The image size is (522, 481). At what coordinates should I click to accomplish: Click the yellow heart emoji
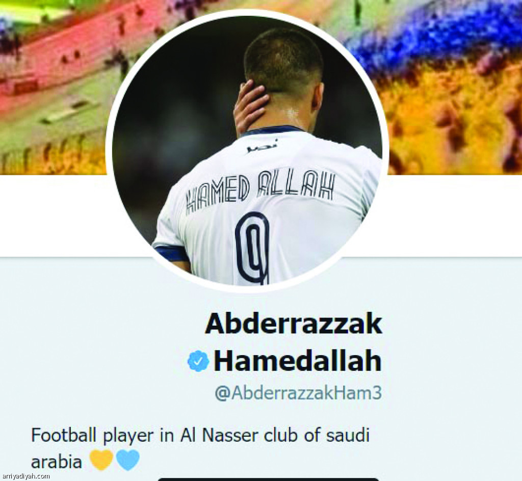102,460
